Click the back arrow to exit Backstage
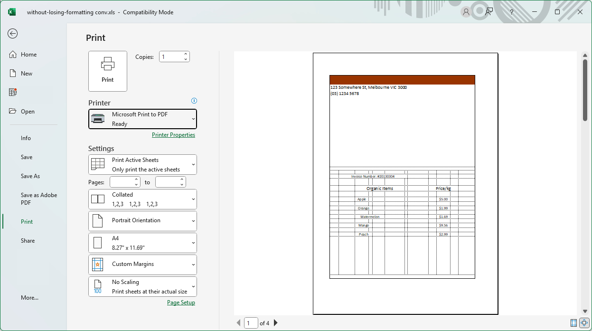The image size is (592, 331). pos(13,33)
